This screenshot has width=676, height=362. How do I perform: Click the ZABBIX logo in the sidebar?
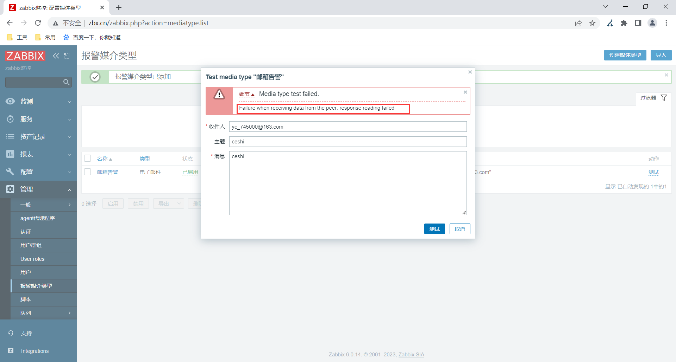[25, 56]
